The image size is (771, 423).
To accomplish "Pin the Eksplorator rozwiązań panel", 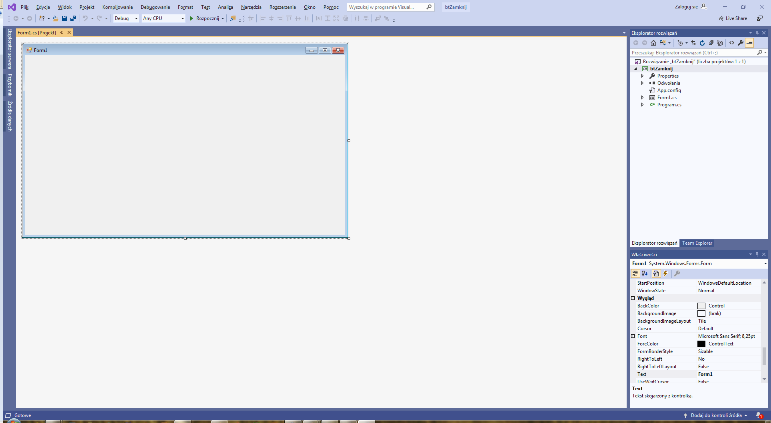I will 757,33.
